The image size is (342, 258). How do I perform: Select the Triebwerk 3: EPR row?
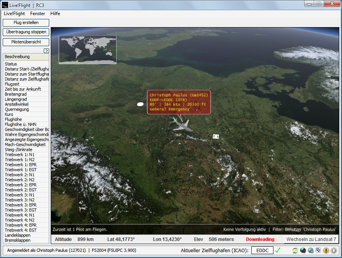click(26, 205)
